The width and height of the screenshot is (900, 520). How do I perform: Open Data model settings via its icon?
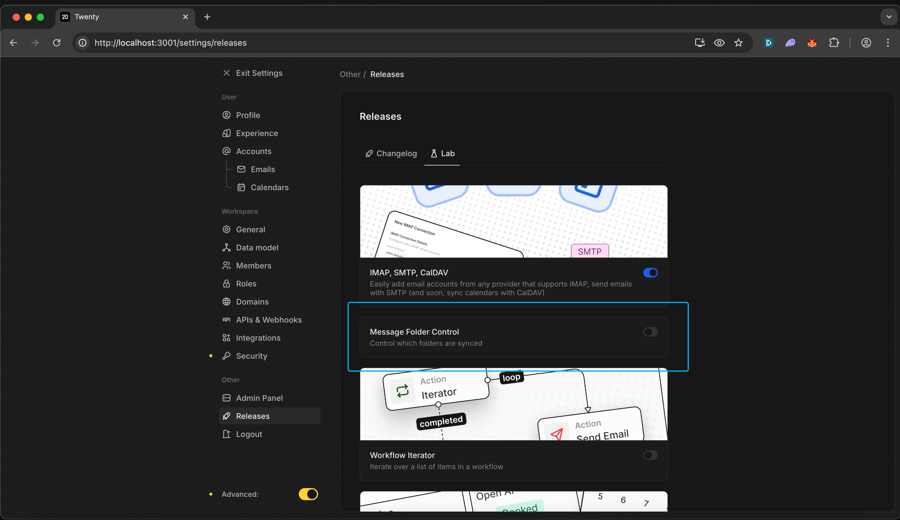227,247
